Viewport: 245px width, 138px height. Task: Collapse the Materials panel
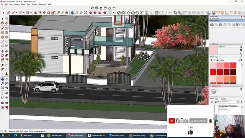click(211, 44)
